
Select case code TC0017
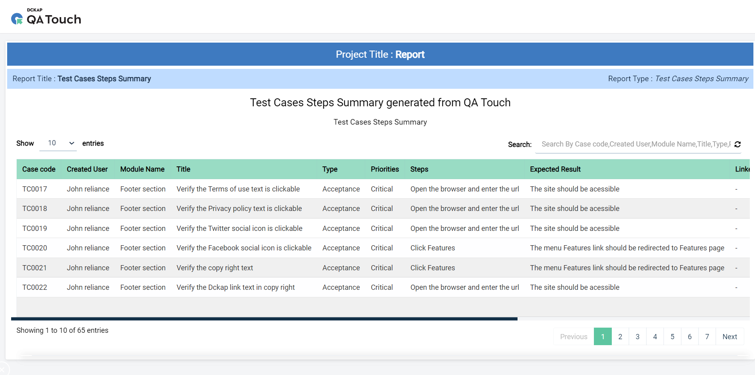coord(35,189)
